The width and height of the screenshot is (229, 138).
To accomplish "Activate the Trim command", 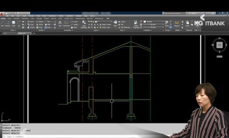I will coord(47,21).
